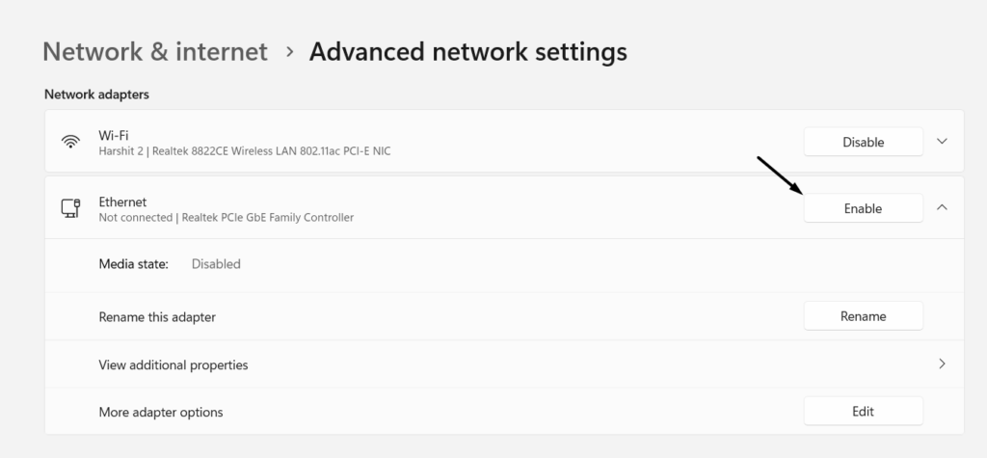Image resolution: width=987 pixels, height=458 pixels.
Task: Go back to Network & internet
Action: pos(155,51)
